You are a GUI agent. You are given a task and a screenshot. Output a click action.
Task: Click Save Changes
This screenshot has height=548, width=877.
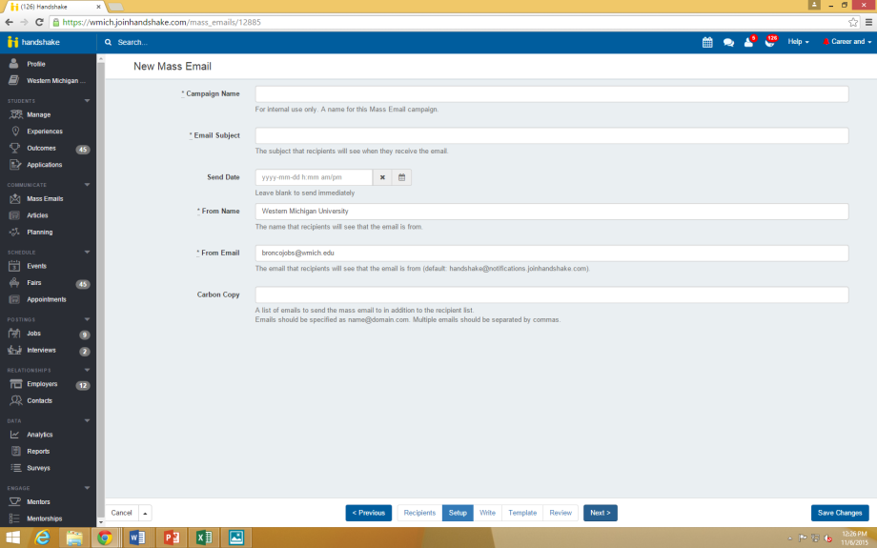(x=840, y=513)
